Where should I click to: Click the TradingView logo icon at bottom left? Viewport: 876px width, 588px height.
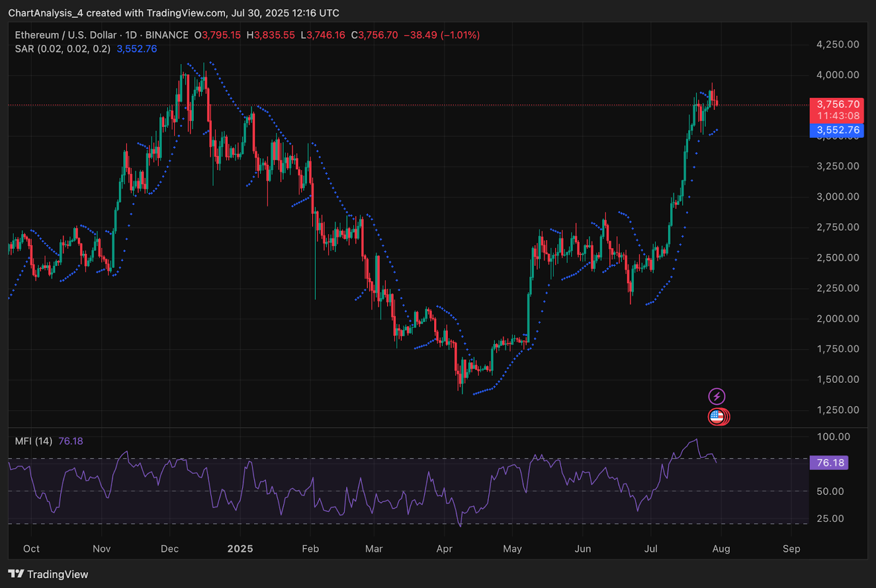pos(16,574)
